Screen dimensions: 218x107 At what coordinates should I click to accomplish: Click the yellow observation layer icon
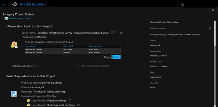click(14, 45)
